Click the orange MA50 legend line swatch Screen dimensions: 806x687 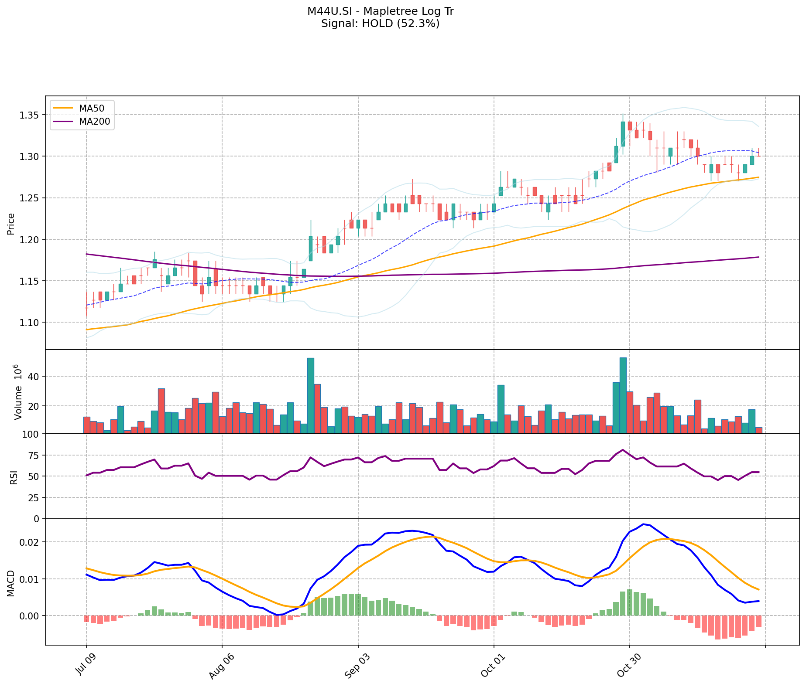pos(63,108)
